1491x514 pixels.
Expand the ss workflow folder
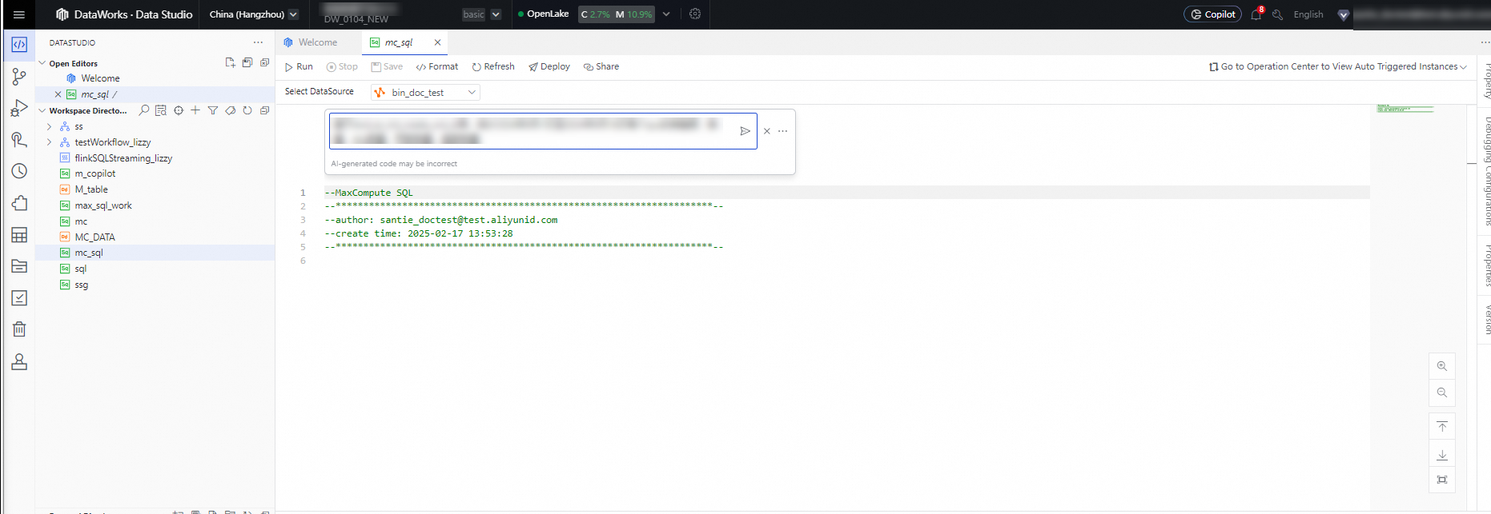tap(49, 126)
